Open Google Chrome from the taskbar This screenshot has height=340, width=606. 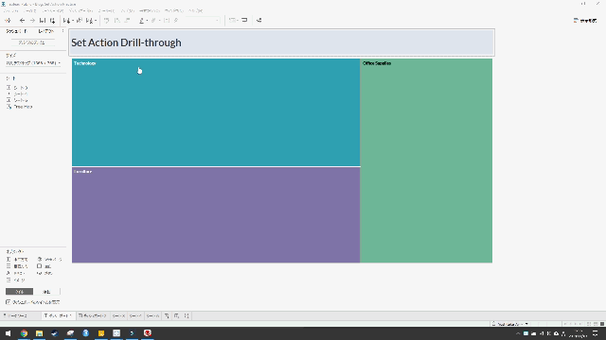tap(24, 333)
